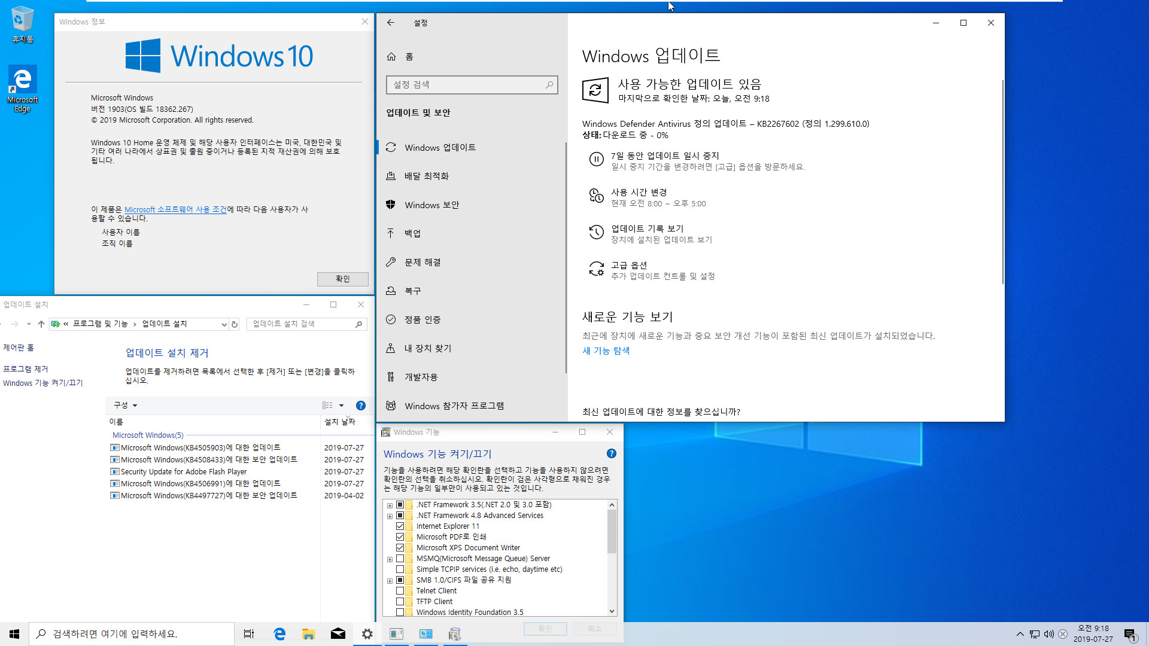Expand SMB 1.0/CIFS tree node

[x=390, y=581]
